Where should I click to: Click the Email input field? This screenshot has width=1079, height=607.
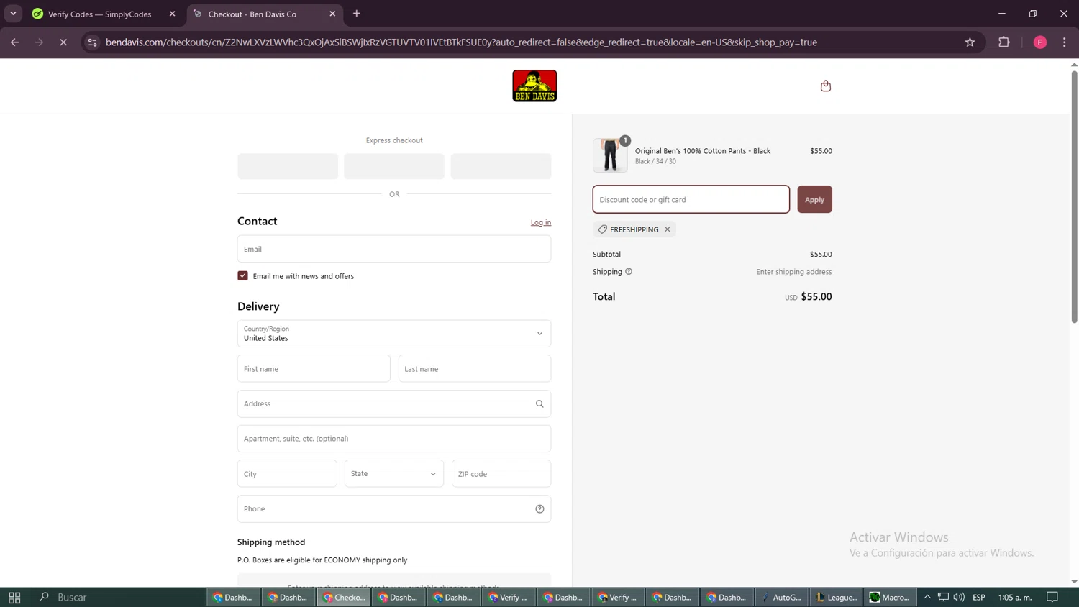[394, 249]
